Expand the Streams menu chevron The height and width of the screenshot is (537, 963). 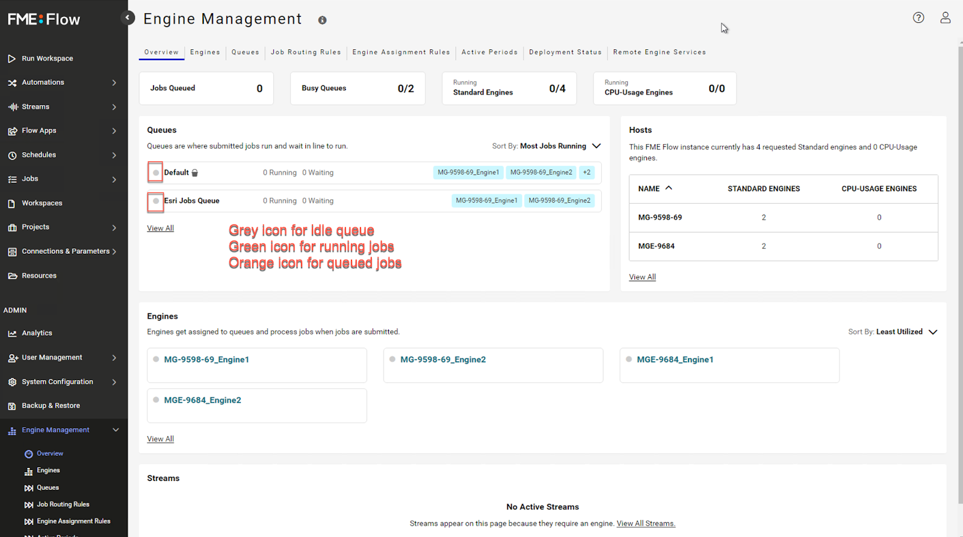point(114,107)
